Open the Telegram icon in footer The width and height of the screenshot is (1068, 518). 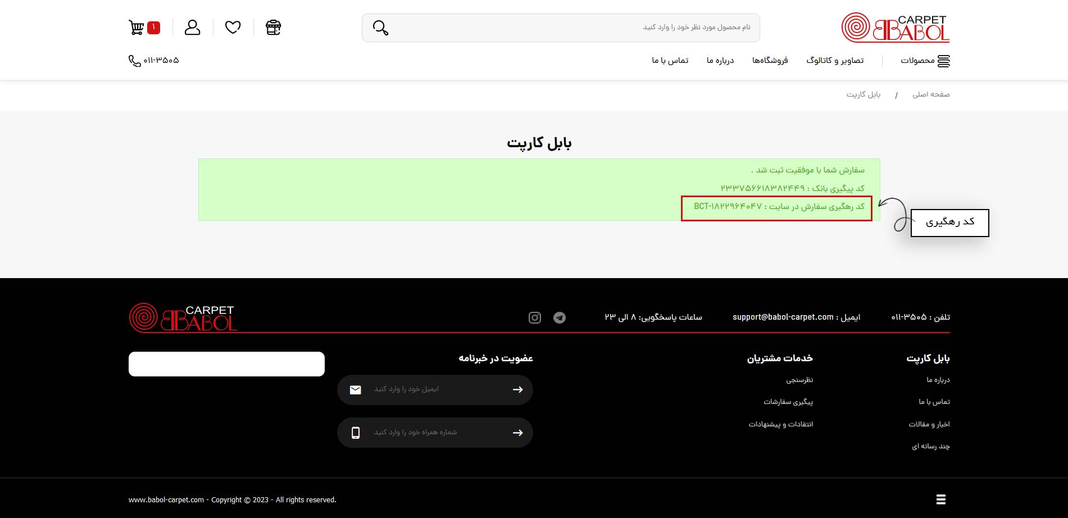point(560,317)
